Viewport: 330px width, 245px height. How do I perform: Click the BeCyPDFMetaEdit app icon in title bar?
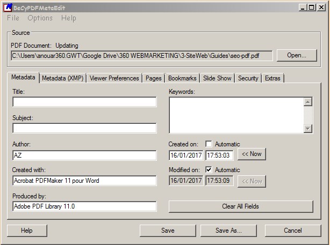point(8,8)
